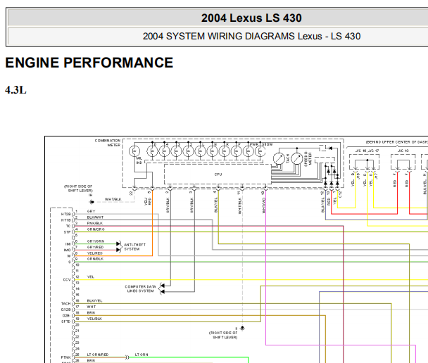
Task: Click the vertical 'BLU/YEL' label at meter pin 12
Action: (322, 205)
